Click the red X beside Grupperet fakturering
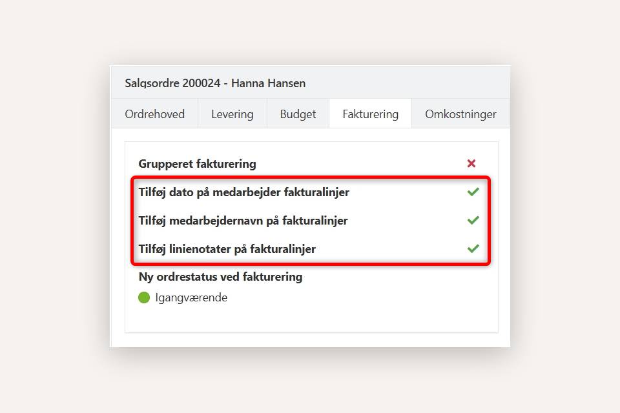620x413 pixels. click(472, 163)
